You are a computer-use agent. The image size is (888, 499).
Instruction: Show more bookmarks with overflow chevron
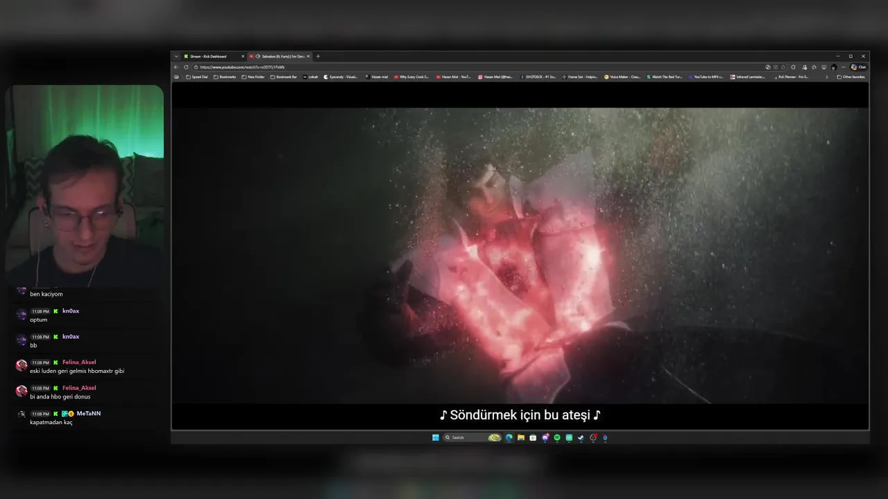[827, 77]
